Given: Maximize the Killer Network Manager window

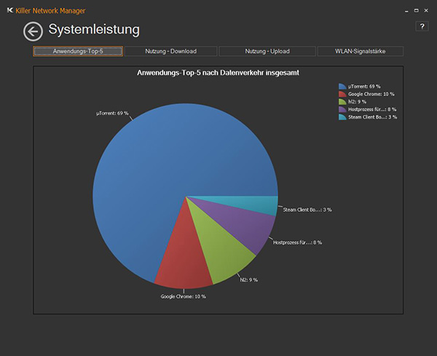Looking at the screenshot, I should tap(417, 11).
